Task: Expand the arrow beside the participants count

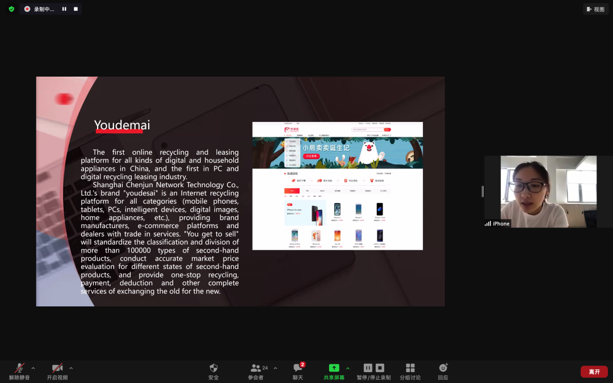Action: (x=275, y=368)
